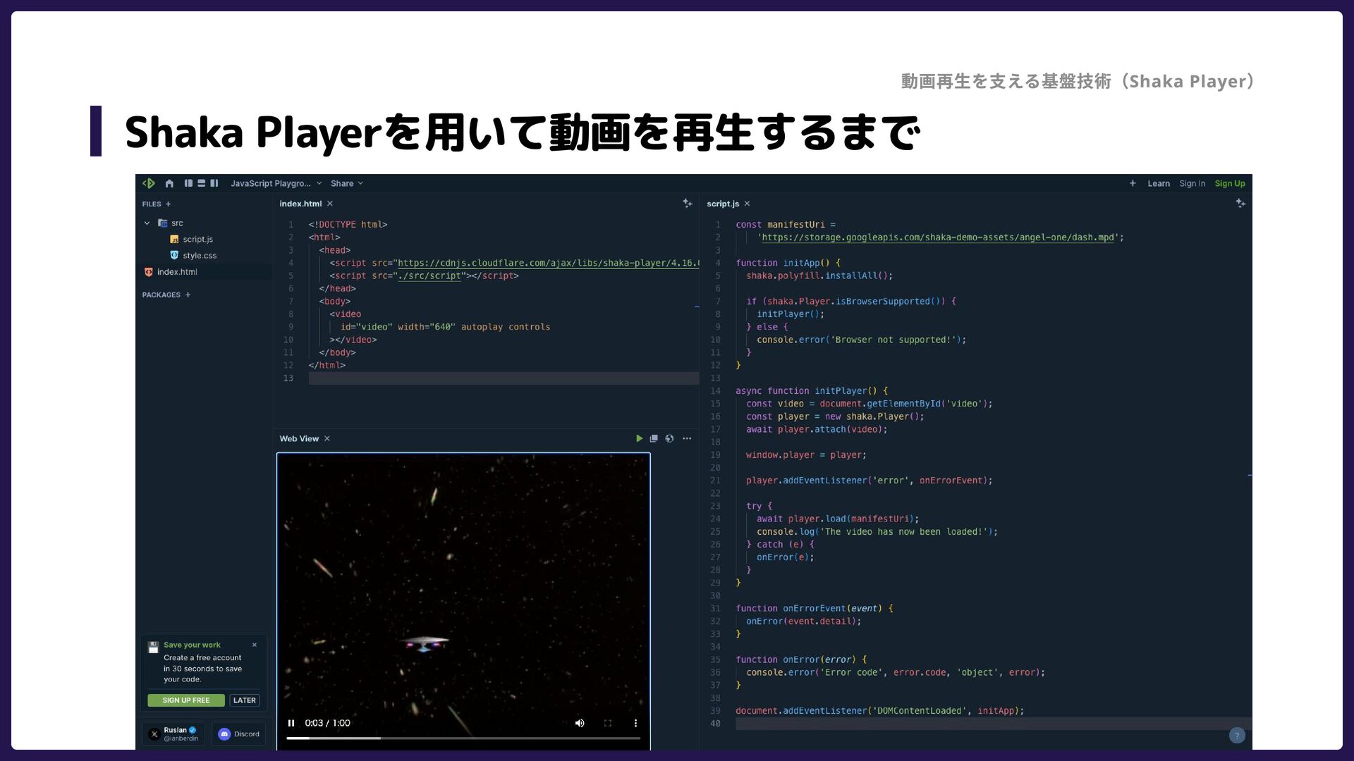
Task: Click the dash.mpd manifest URL in script.js
Action: (x=938, y=237)
